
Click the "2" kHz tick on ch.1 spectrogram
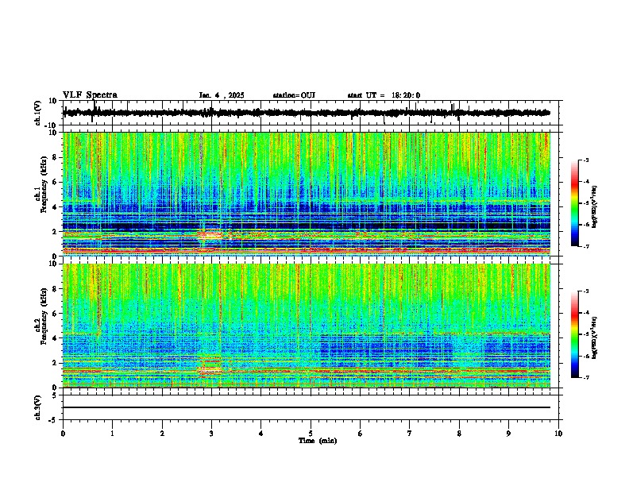55,232
